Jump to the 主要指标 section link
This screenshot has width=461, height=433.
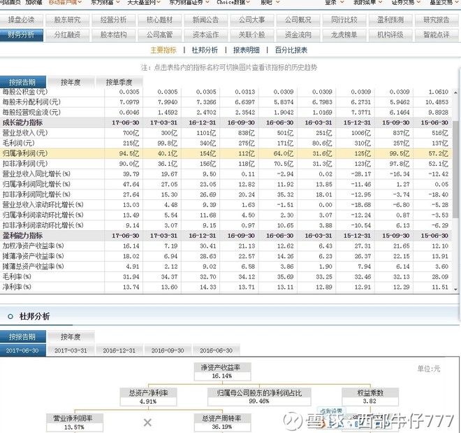tap(163, 50)
